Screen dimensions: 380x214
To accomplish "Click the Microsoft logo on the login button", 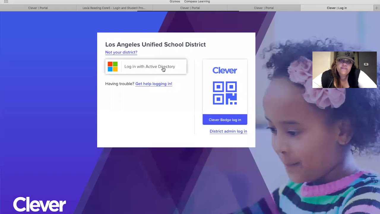I will pyautogui.click(x=113, y=67).
